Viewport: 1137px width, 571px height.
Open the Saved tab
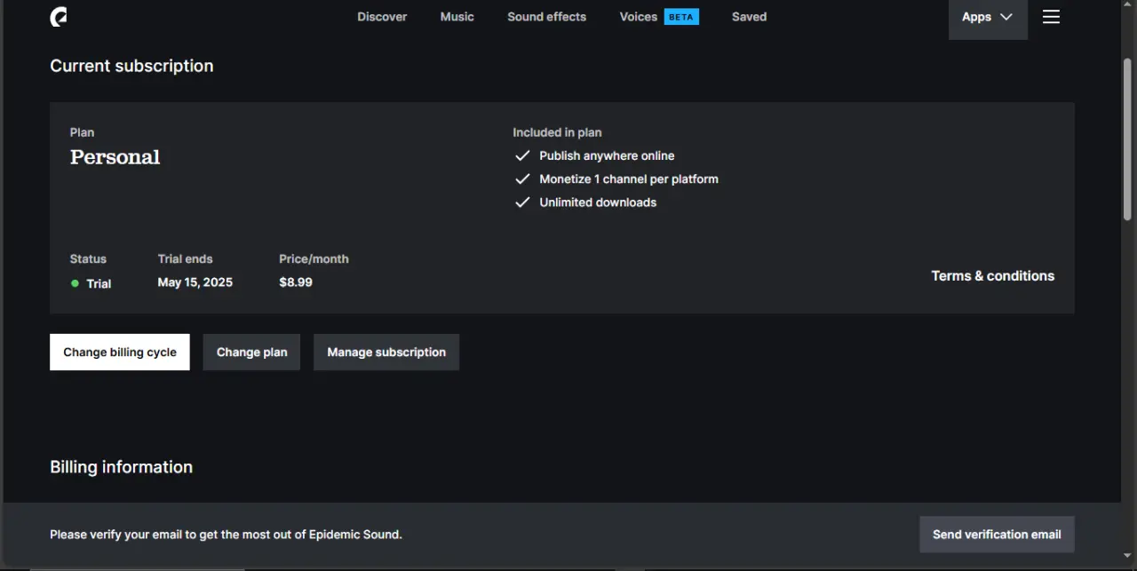(x=749, y=17)
